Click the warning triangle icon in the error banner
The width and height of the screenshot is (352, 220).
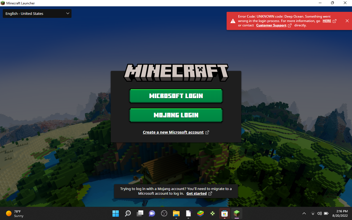pos(233,21)
